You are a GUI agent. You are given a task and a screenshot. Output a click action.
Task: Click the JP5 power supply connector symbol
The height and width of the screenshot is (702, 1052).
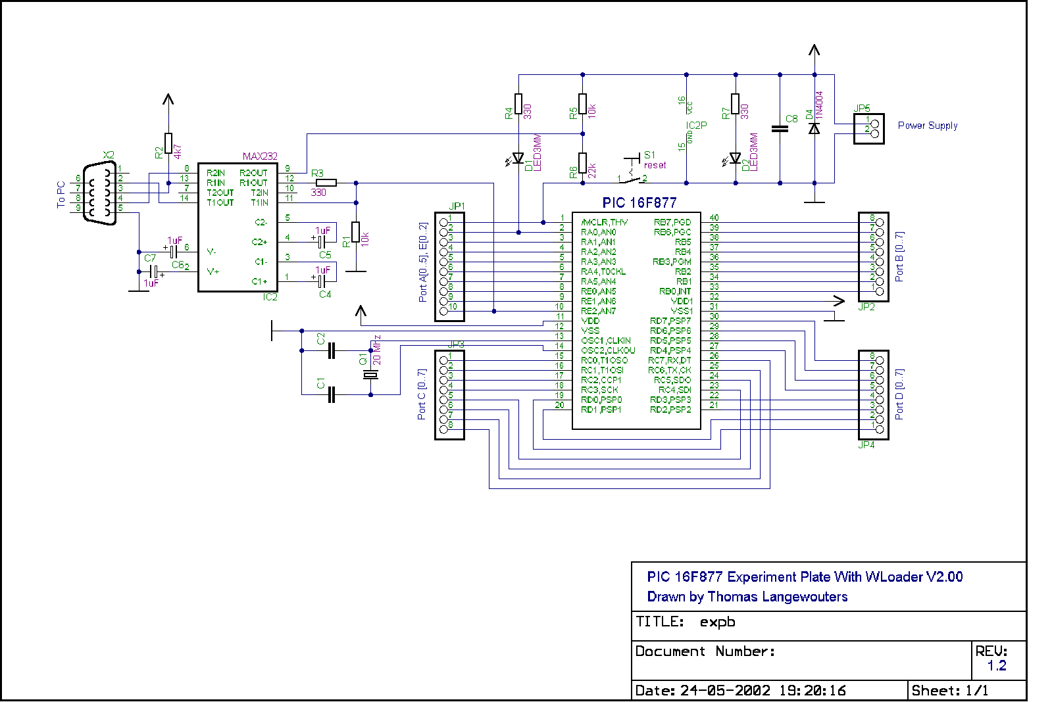870,128
